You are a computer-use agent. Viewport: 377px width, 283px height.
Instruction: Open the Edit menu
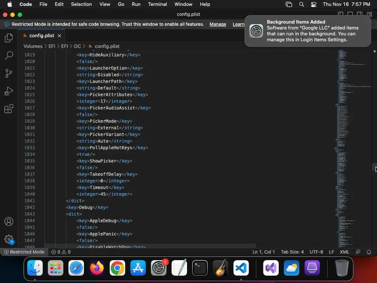click(x=59, y=4)
